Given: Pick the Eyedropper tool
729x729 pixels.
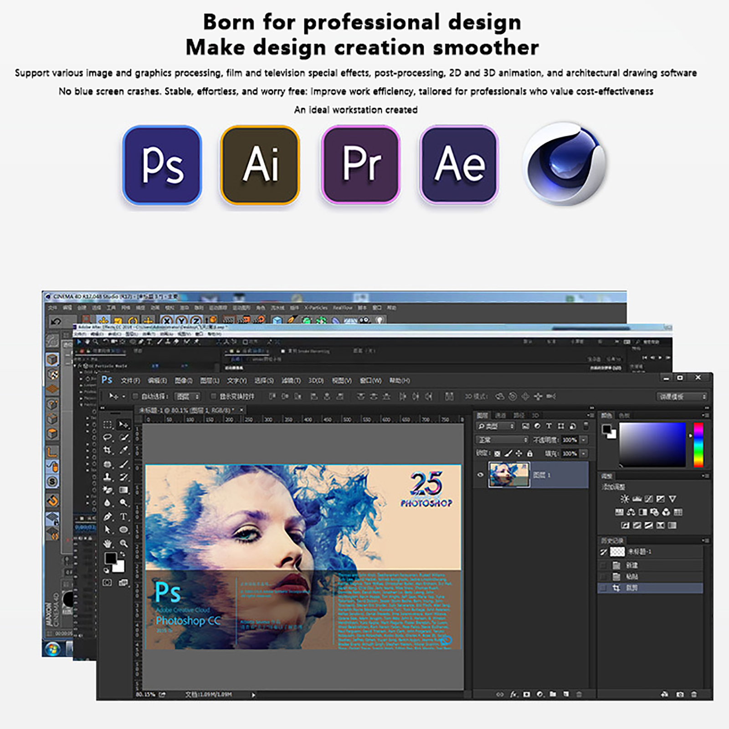Looking at the screenshot, I should coord(123,450).
